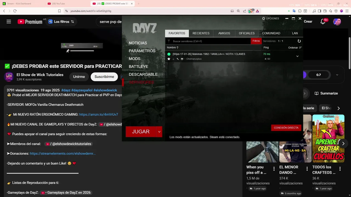
Task: Refresh the DayZ server list
Action: (299, 41)
